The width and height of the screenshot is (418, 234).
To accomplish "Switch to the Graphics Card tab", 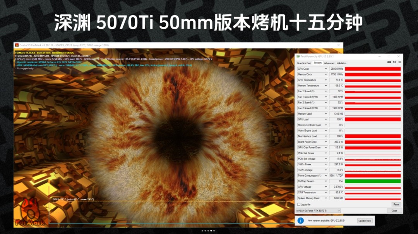I will point(304,63).
